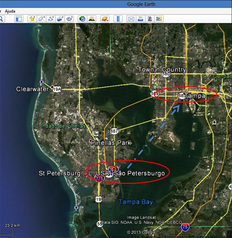Click the Interstate 75 shield

[185, 227]
